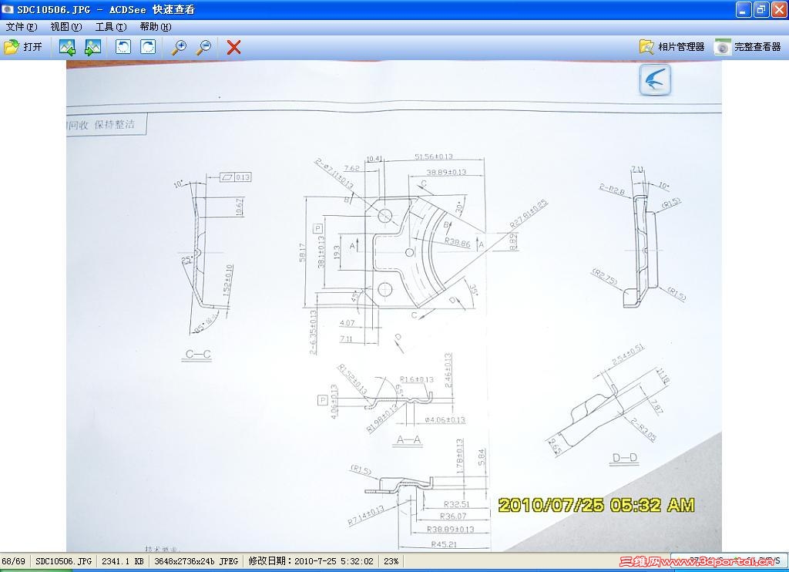Zoom in with the magnifier plus icon

179,47
